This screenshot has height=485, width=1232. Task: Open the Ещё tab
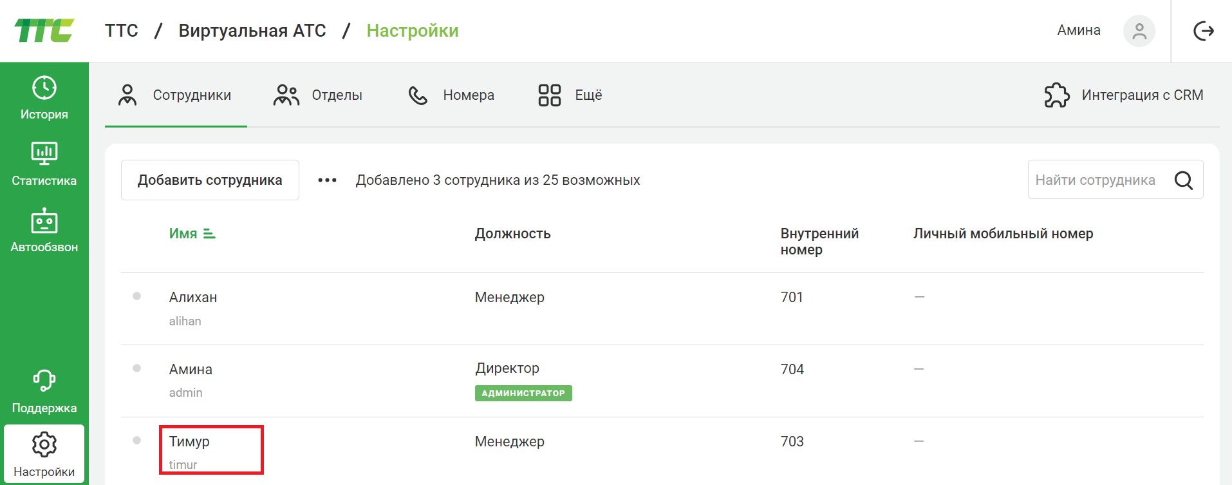click(x=570, y=95)
